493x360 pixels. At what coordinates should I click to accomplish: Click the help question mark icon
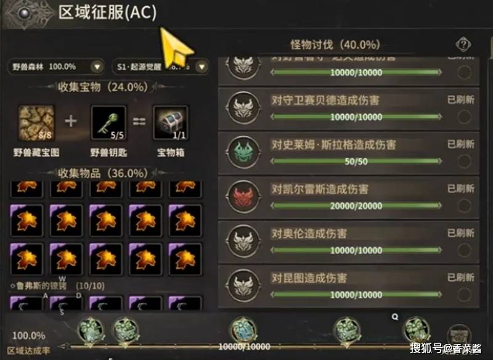463,44
